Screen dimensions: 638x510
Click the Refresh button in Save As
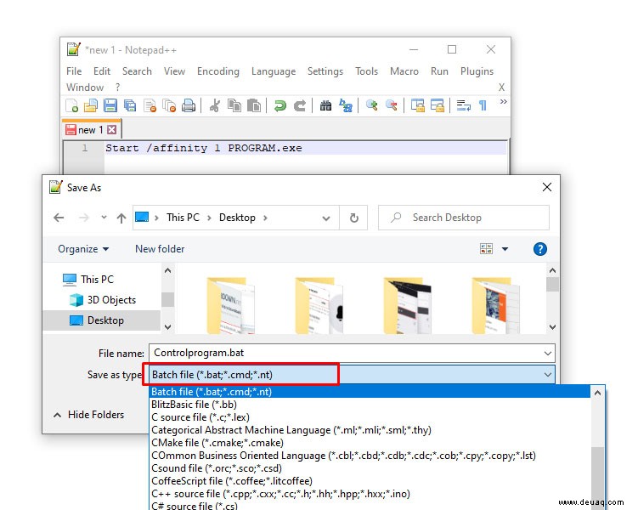354,218
